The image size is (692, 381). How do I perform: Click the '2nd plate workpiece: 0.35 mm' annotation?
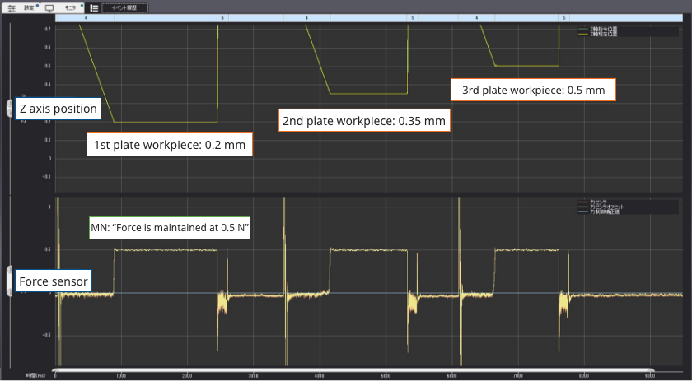(364, 121)
